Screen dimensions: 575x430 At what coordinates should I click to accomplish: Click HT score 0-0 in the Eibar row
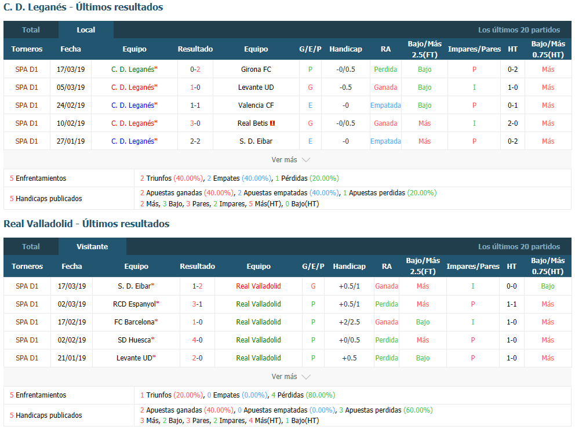coord(512,286)
